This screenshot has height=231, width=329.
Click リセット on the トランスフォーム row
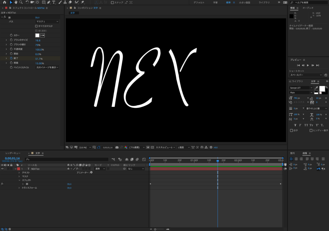click(x=69, y=188)
